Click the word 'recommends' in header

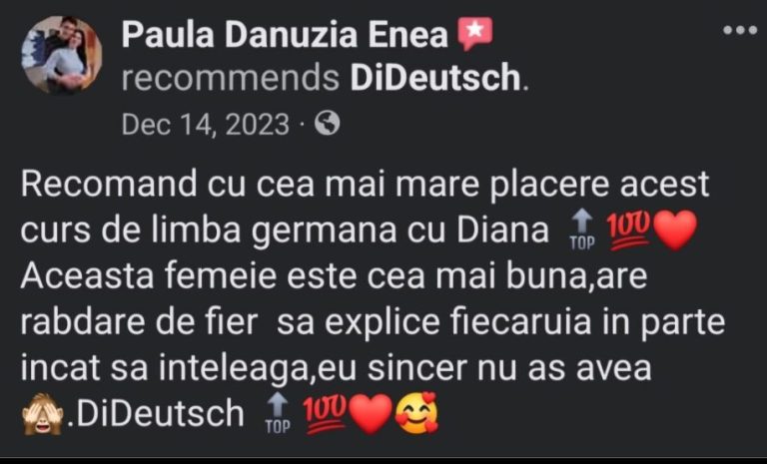(231, 78)
